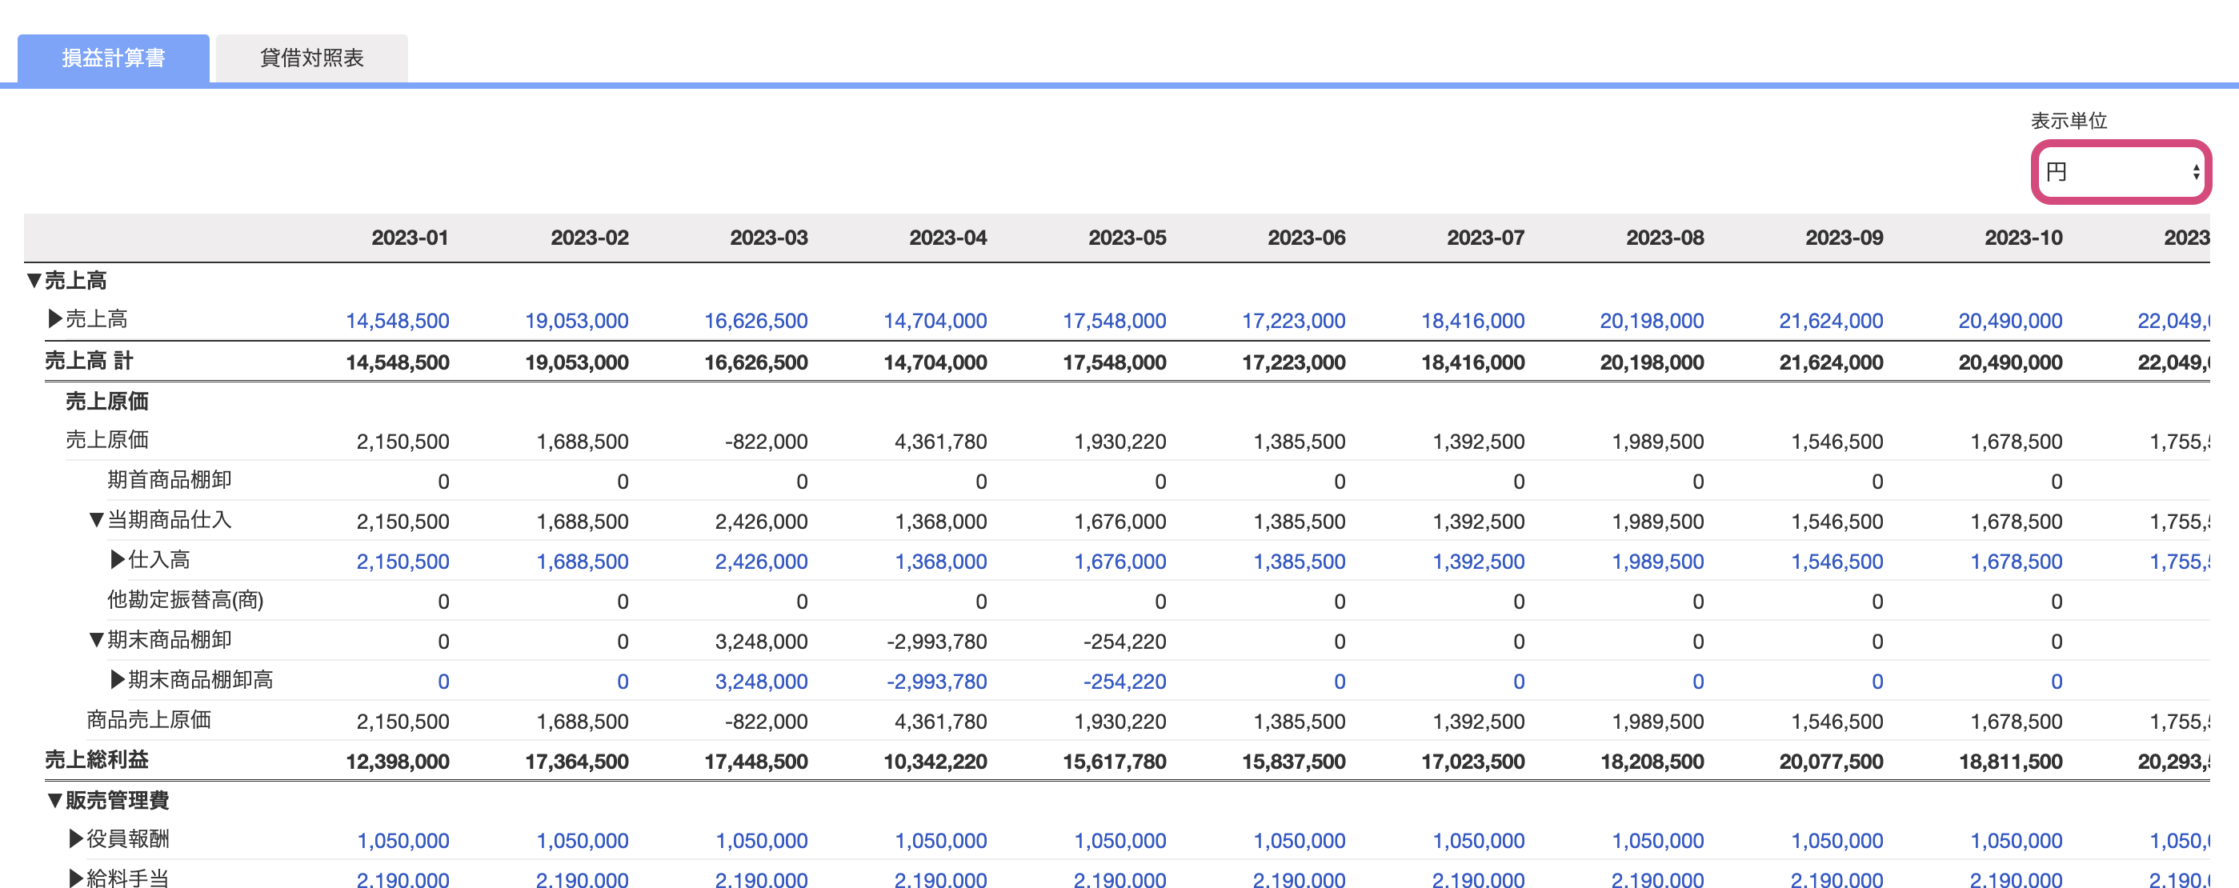Open 役員報酬 amount 1,050,000 for 2023-10
2239x888 pixels.
coord(2015,840)
